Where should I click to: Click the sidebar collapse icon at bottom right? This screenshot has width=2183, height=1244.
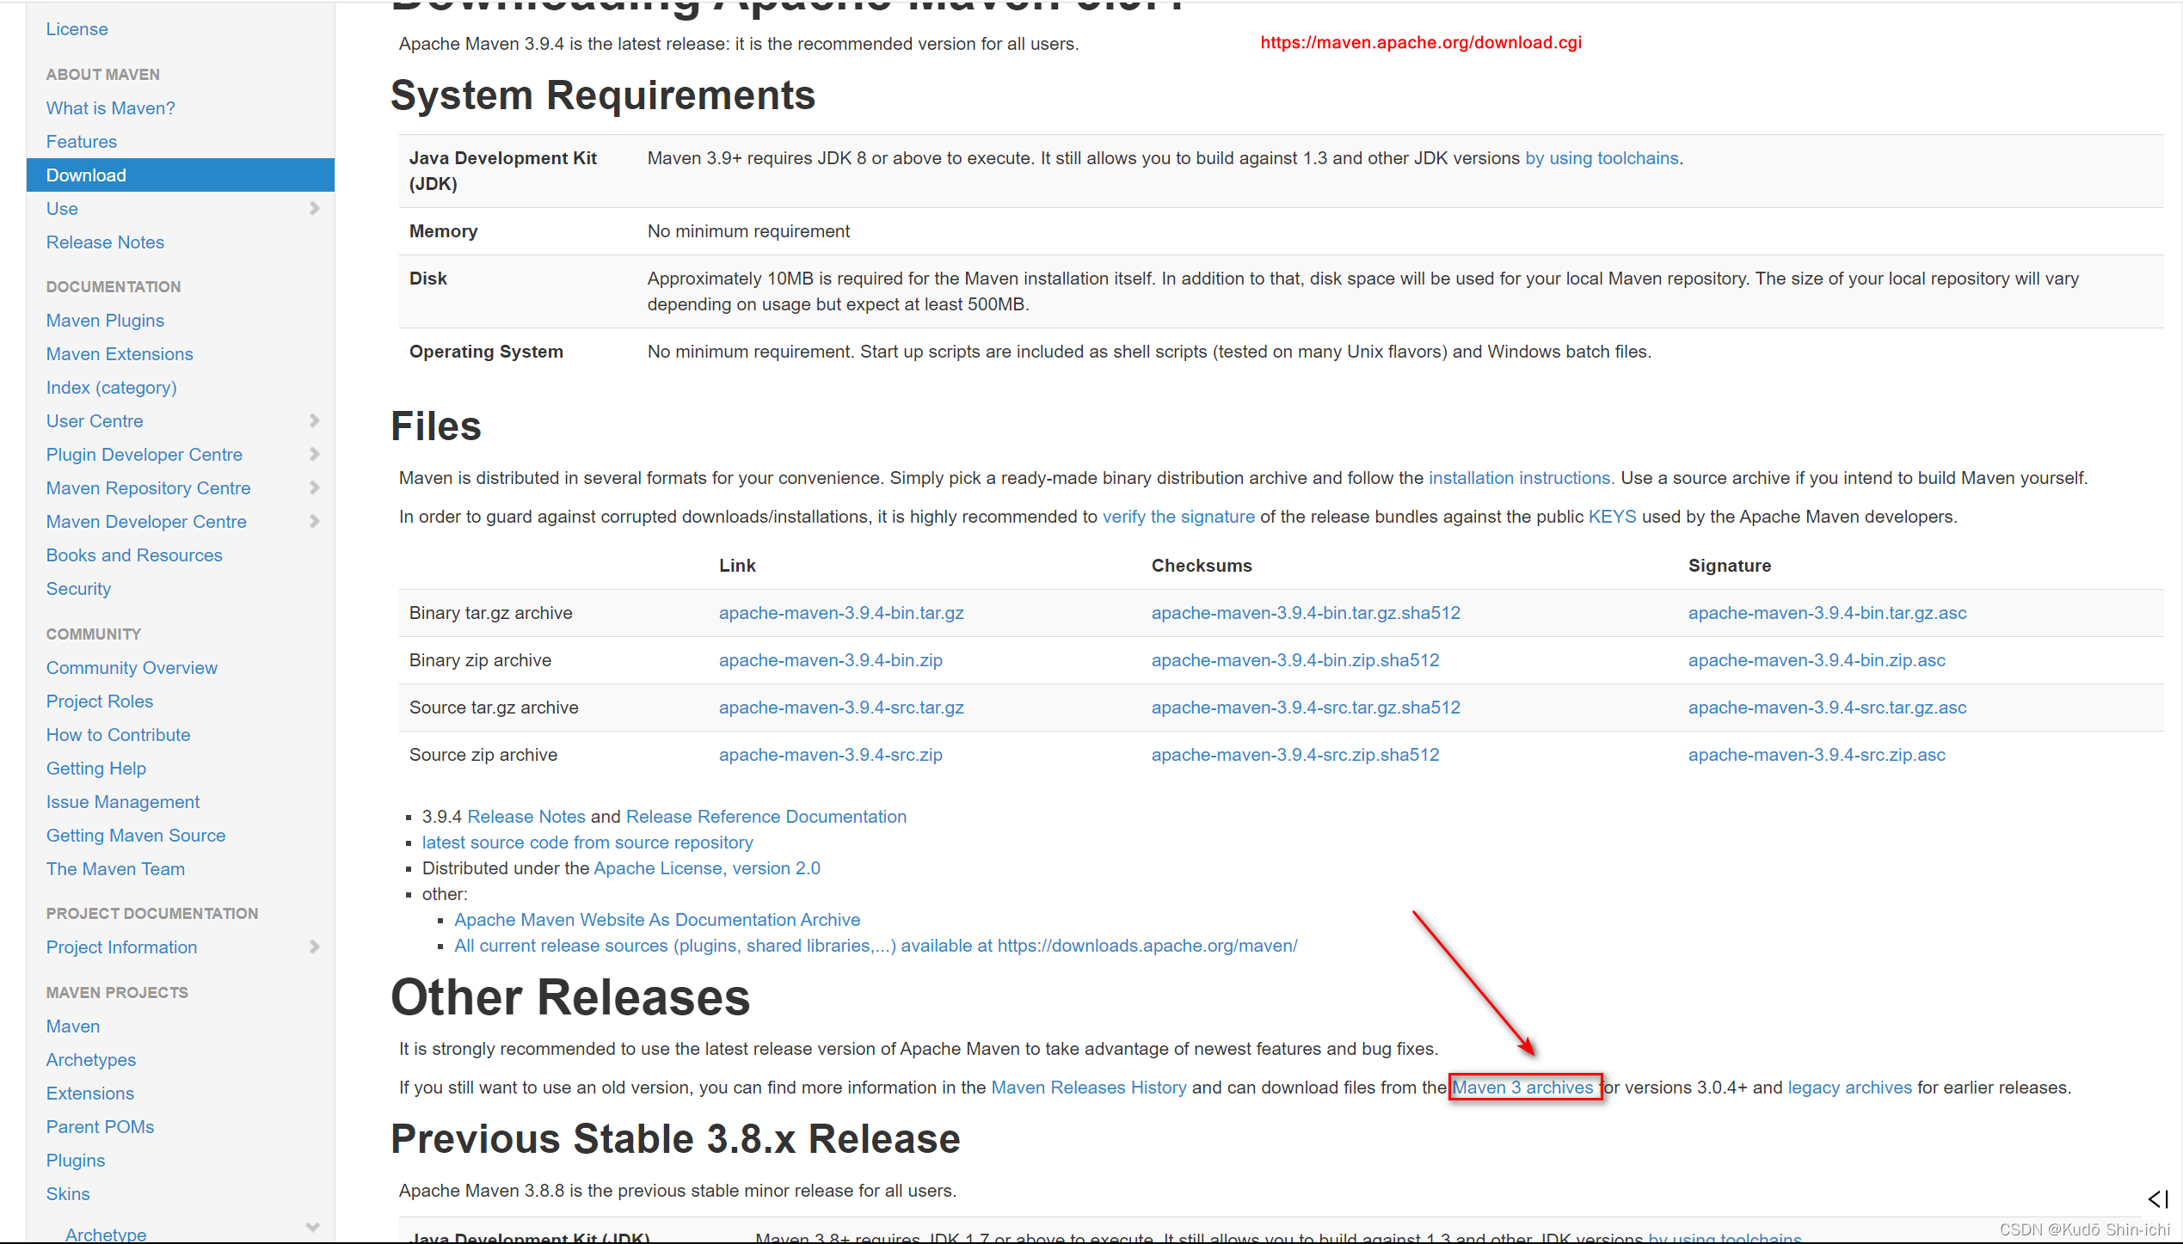coord(2158,1199)
